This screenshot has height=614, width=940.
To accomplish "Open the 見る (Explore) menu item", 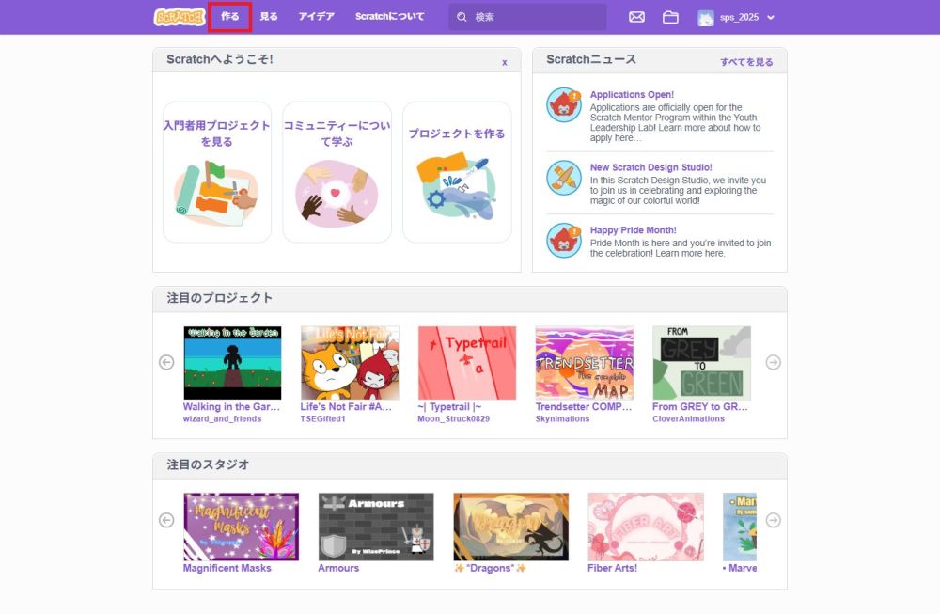I will click(x=269, y=17).
